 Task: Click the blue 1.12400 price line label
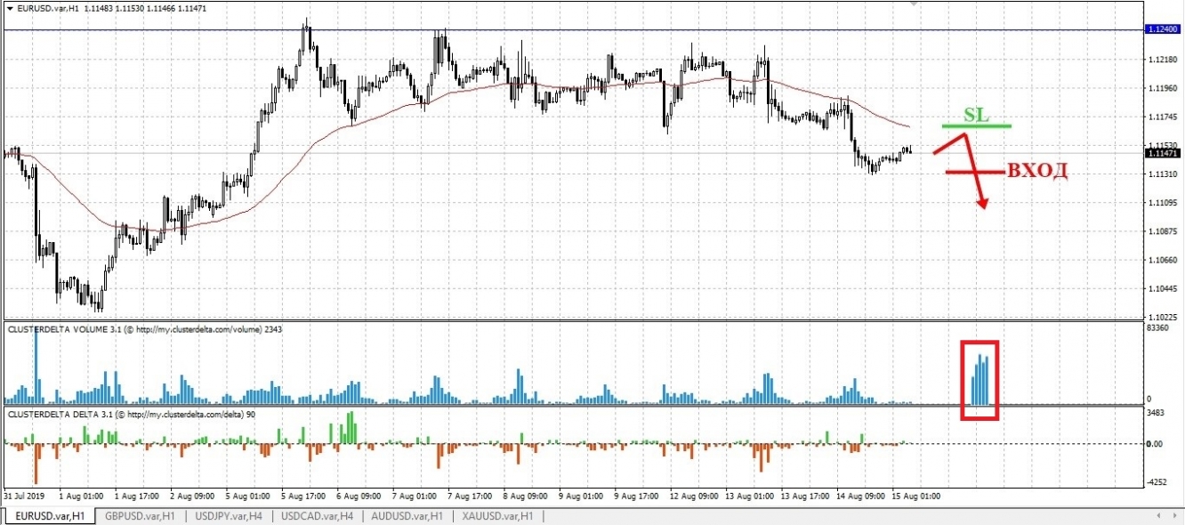[1161, 29]
